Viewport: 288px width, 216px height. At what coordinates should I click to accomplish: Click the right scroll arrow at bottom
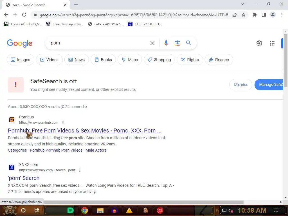[x=281, y=202]
